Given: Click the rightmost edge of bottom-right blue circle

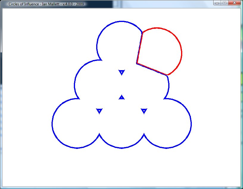Looking at the screenshot, I should (x=191, y=123).
